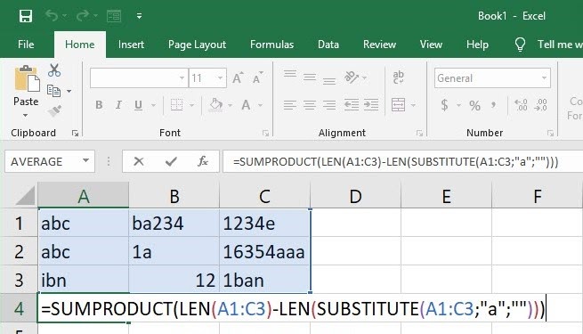
Task: Click the Increase Font Size icon
Action: coord(238,77)
